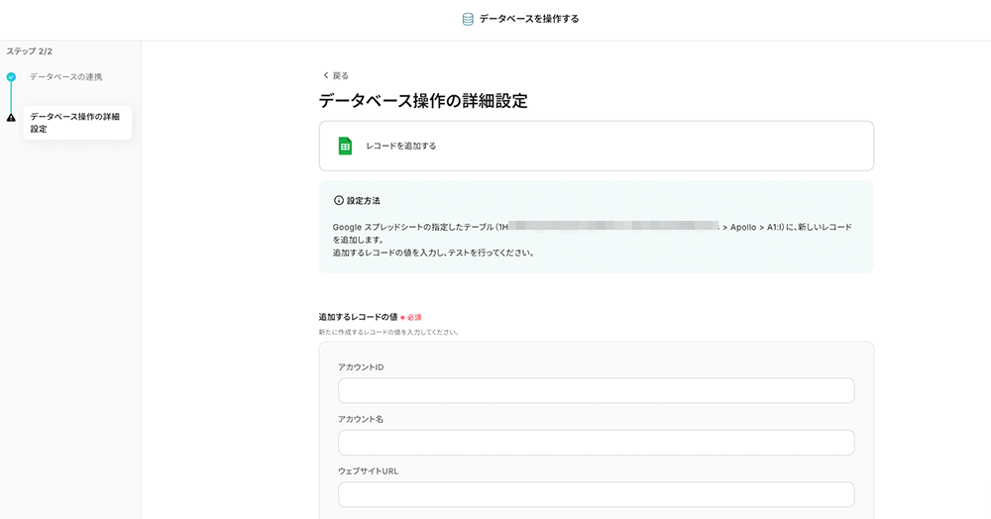Click into the アカウント名 text field

coord(596,442)
